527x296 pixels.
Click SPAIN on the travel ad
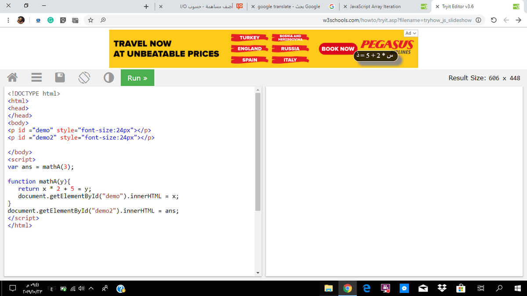click(x=250, y=60)
